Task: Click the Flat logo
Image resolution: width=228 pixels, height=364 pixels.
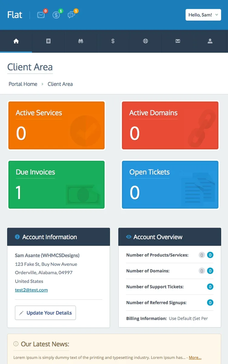Action: [15, 15]
